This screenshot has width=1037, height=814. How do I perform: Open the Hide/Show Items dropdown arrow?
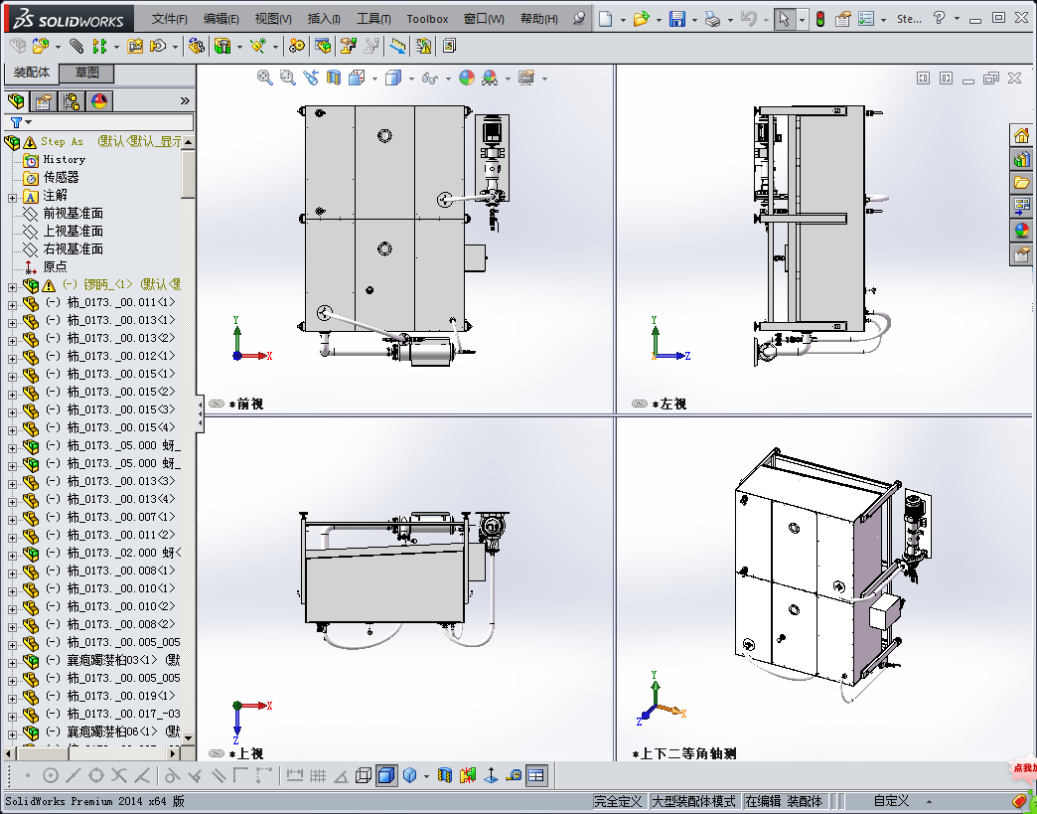click(448, 79)
